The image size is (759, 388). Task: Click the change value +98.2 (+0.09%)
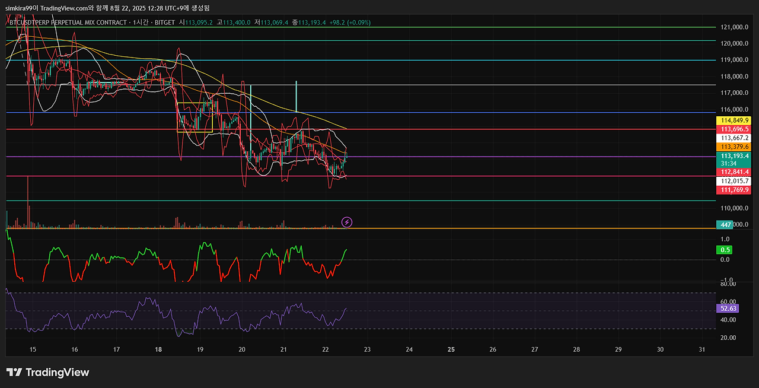pos(349,23)
